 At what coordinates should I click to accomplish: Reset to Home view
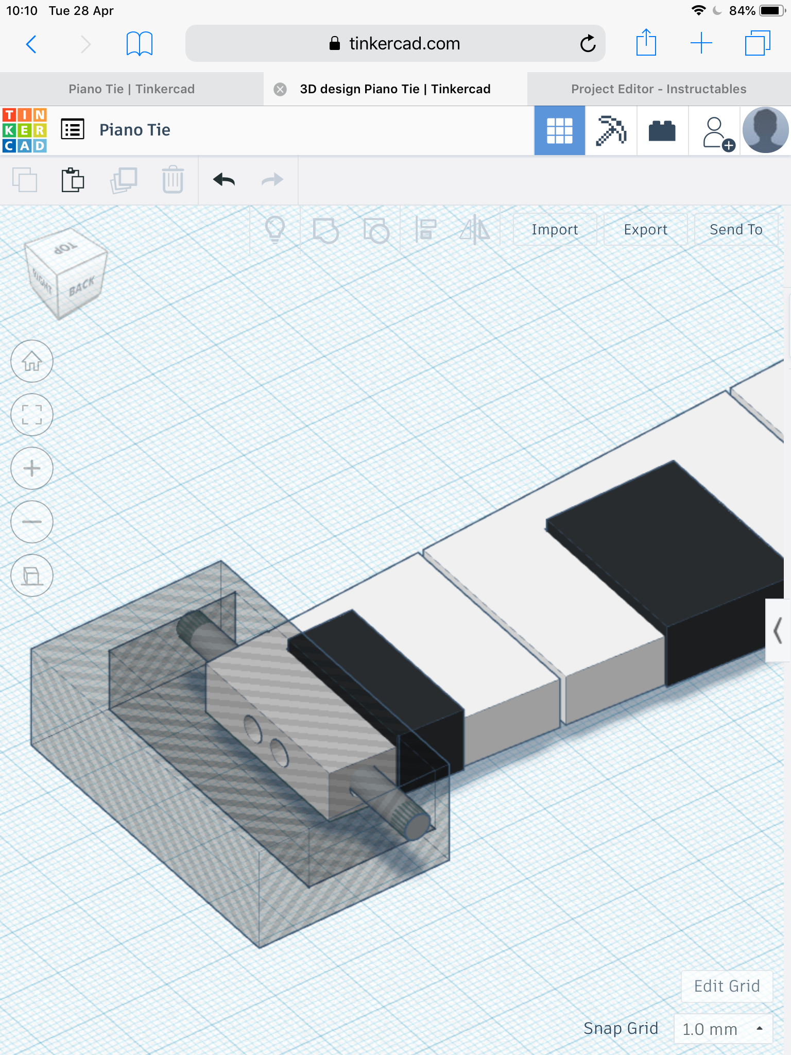coord(32,361)
